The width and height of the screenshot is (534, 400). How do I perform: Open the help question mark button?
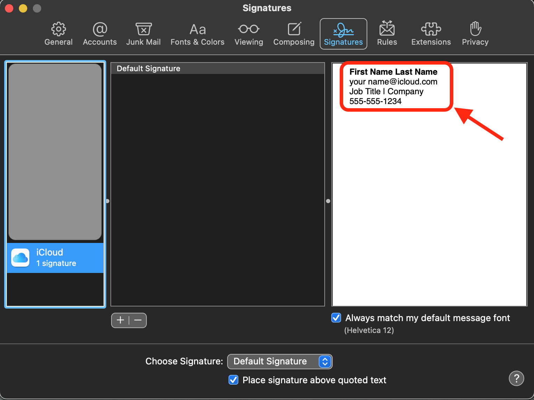point(516,378)
